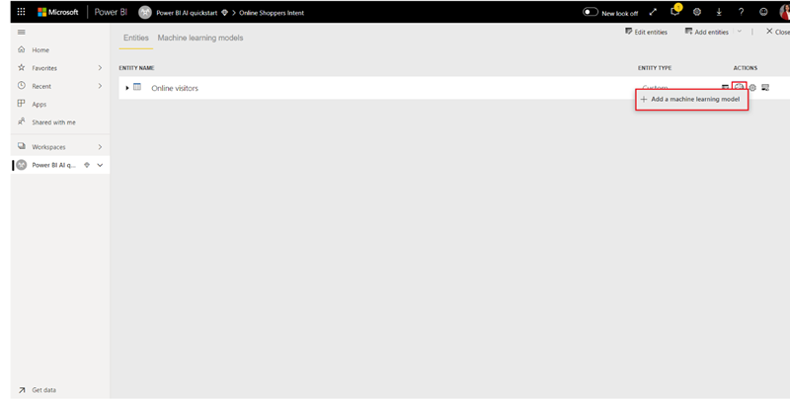790x399 pixels.
Task: Click the Apply ML model brain icon
Action: coord(739,88)
